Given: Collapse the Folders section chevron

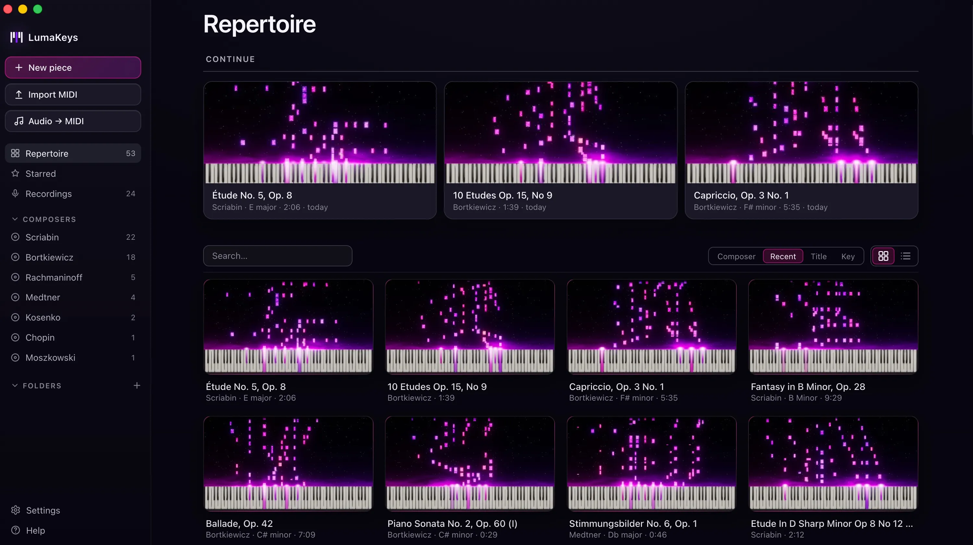Looking at the screenshot, I should click(15, 385).
